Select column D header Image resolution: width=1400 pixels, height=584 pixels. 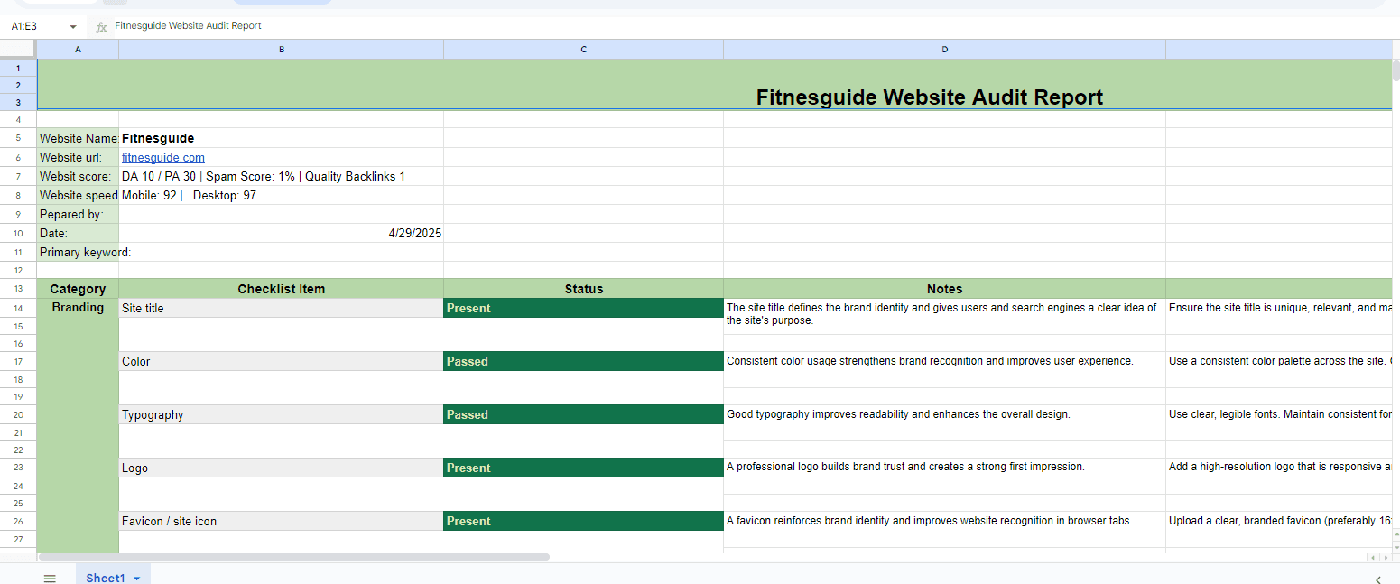(944, 49)
